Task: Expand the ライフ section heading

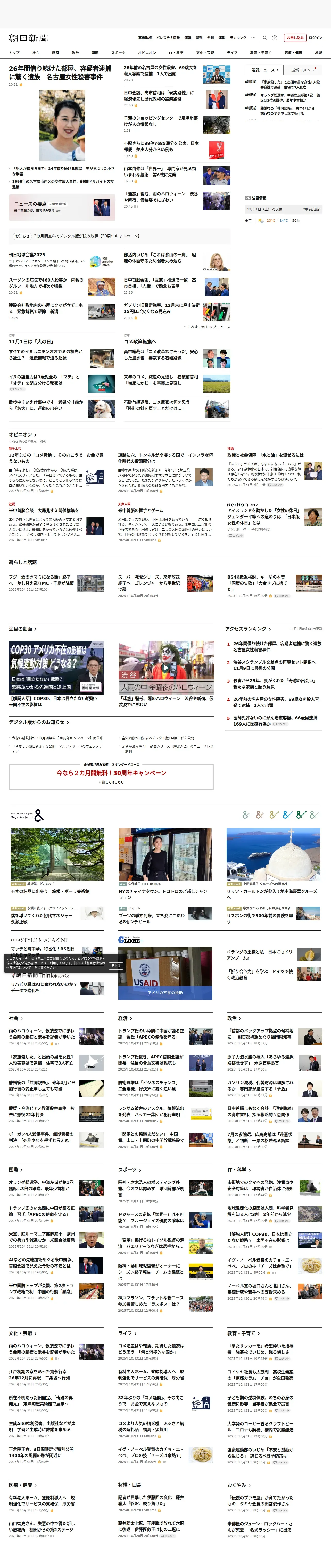Action: [x=127, y=1333]
